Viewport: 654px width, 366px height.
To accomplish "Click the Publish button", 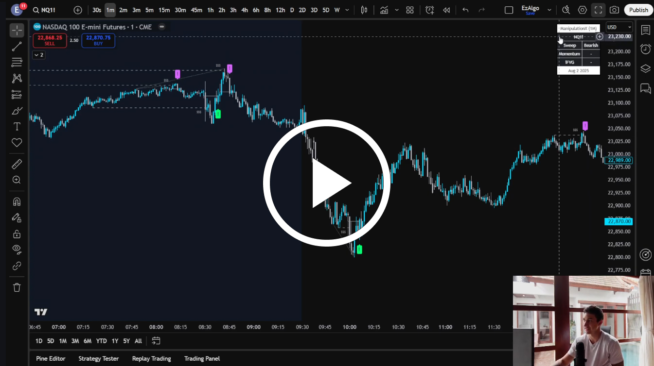I will coord(638,10).
